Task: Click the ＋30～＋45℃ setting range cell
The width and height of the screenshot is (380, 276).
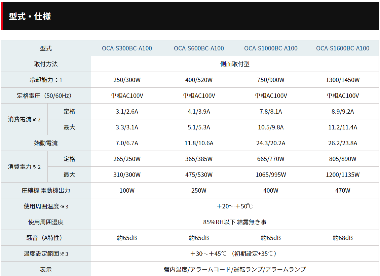Action: (235, 253)
